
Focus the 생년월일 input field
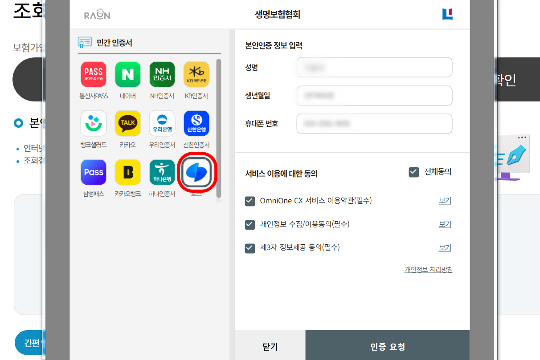click(x=374, y=96)
